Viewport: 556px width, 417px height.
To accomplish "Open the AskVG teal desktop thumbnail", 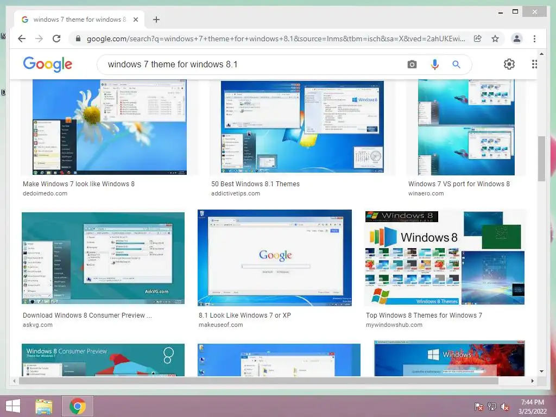I will pyautogui.click(x=103, y=258).
